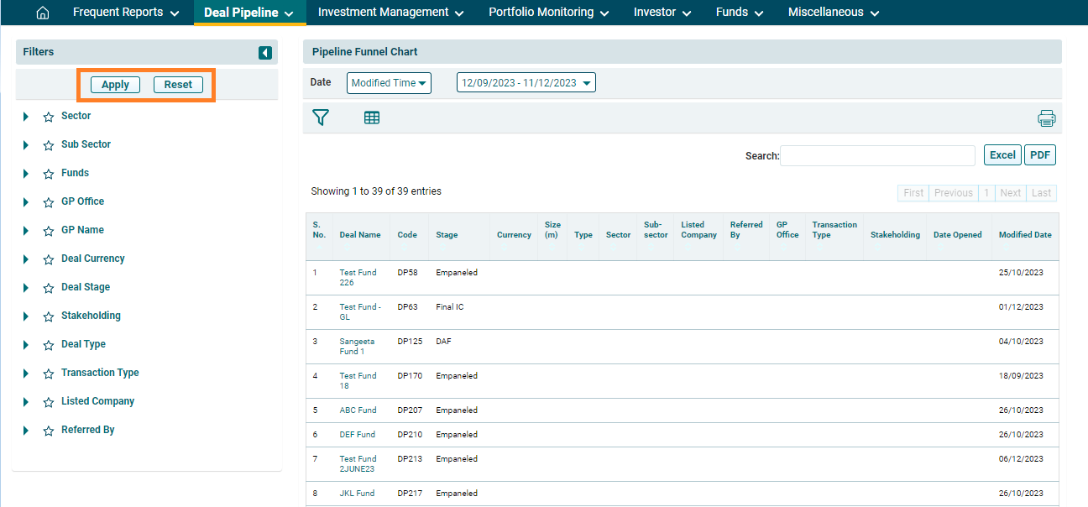Screen dimensions: 1088x507
Task: Click the Reset filters button
Action: point(178,85)
